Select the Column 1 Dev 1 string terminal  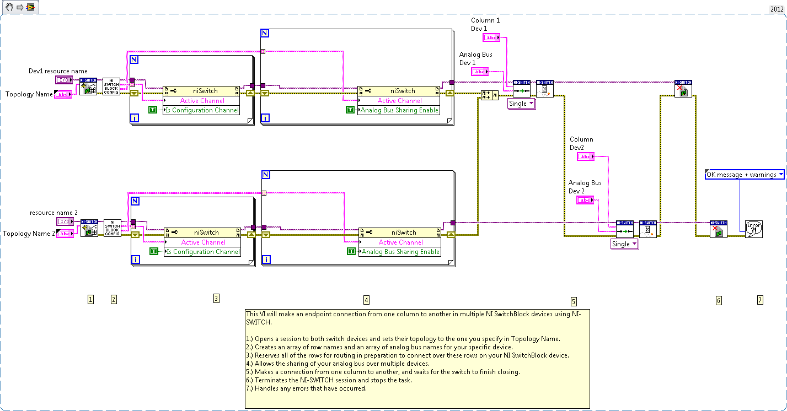click(x=491, y=37)
